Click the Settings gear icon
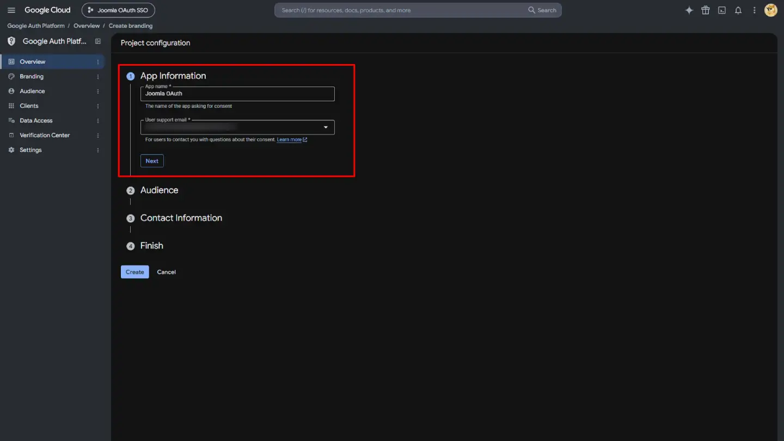784x441 pixels. [x=11, y=150]
